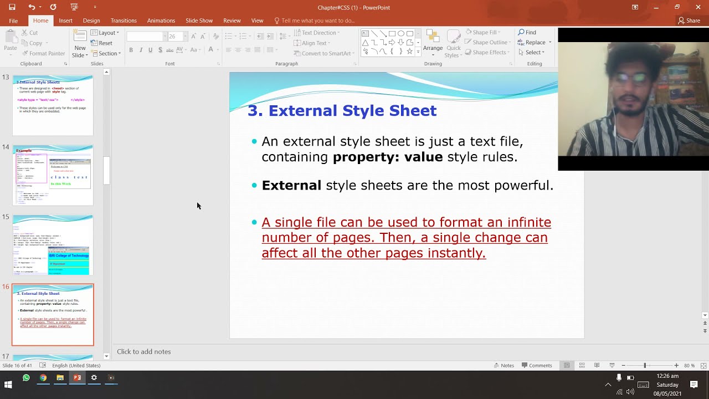Select the 5-point Star shape
This screenshot has width=709, height=399.
tap(409, 51)
